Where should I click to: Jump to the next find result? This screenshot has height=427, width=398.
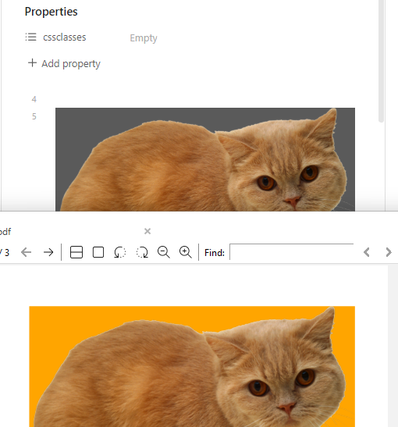389,252
